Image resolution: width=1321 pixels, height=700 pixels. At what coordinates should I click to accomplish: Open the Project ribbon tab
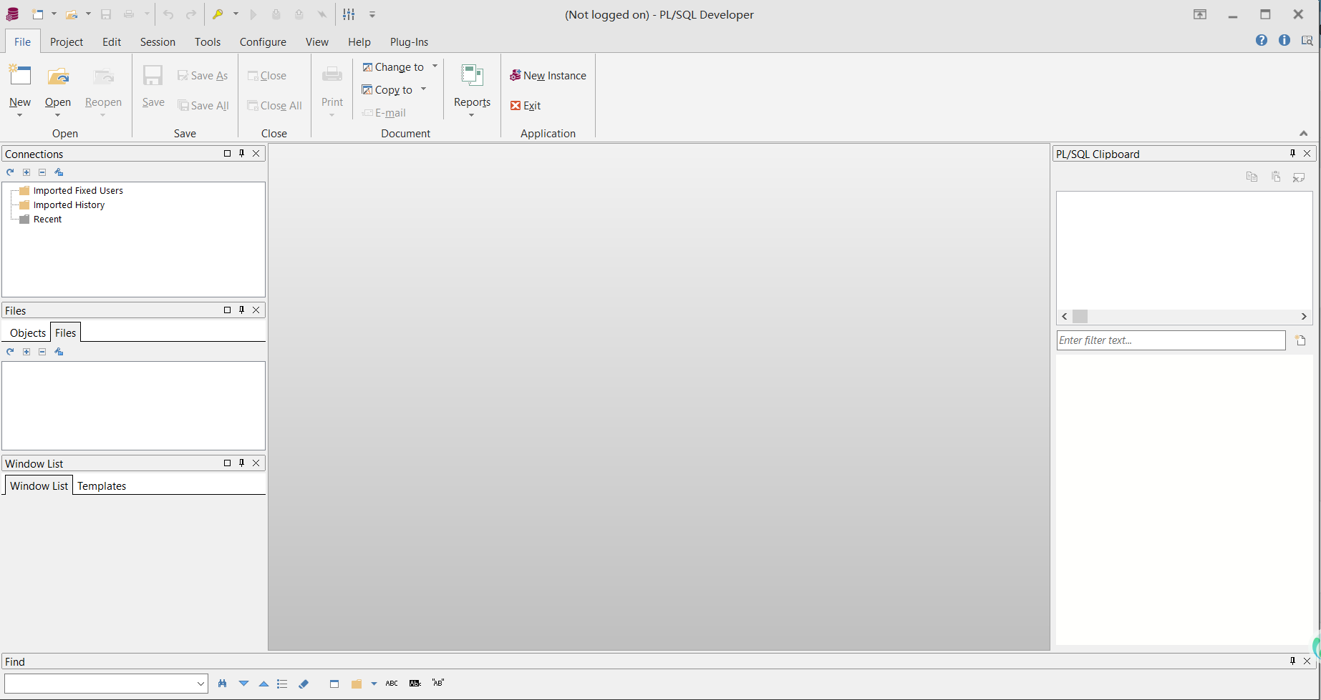click(x=67, y=41)
